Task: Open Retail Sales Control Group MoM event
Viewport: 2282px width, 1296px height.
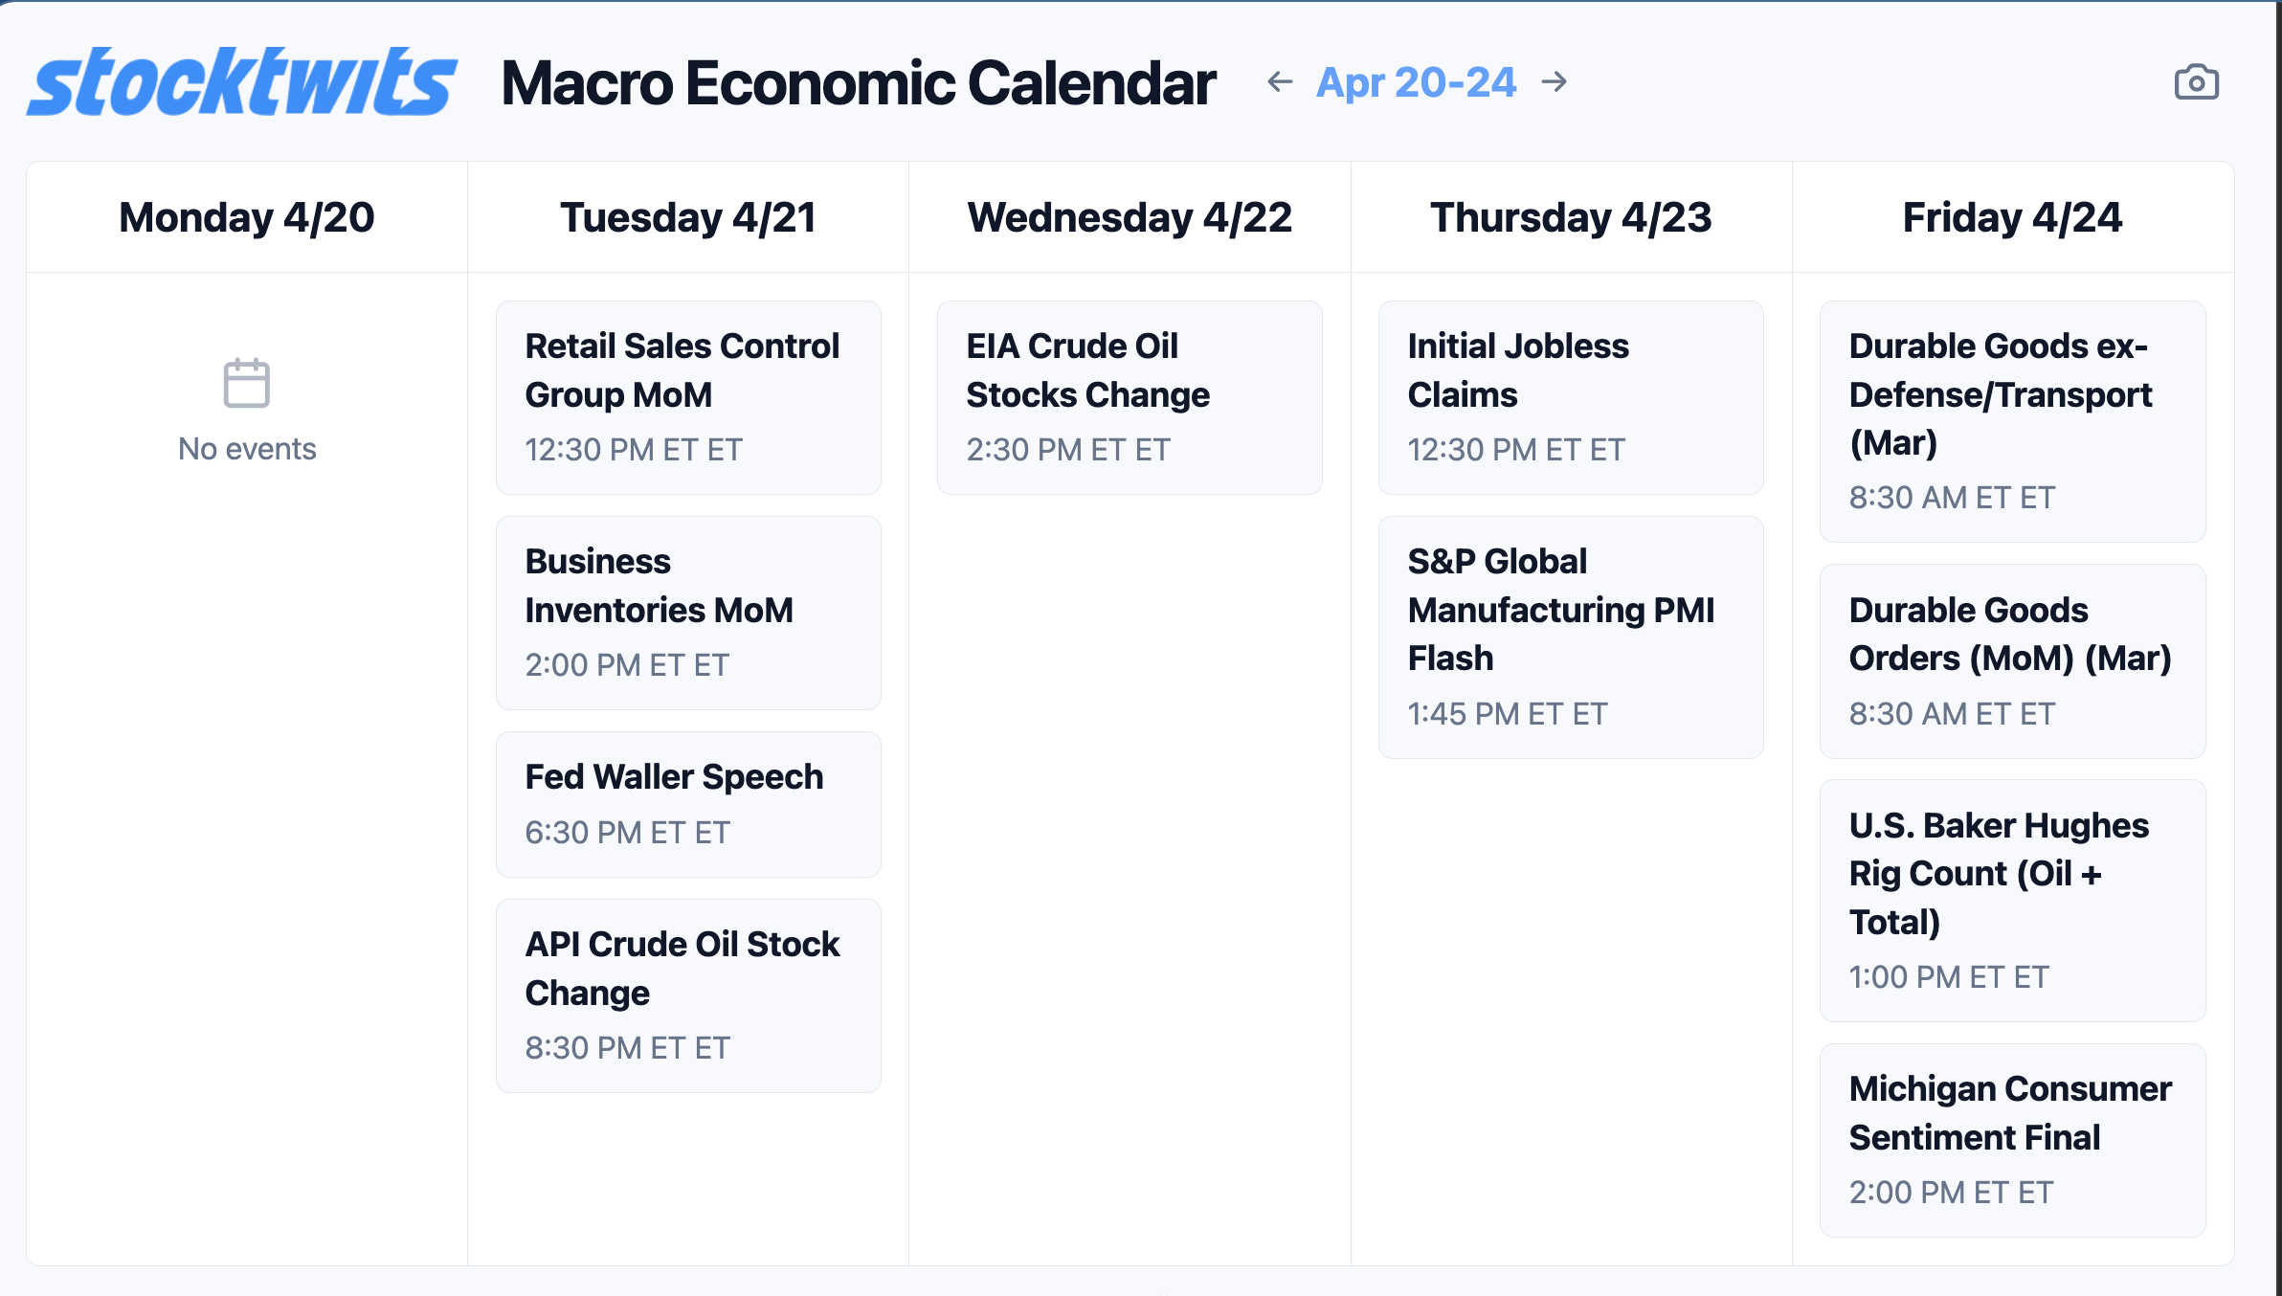Action: coord(687,397)
